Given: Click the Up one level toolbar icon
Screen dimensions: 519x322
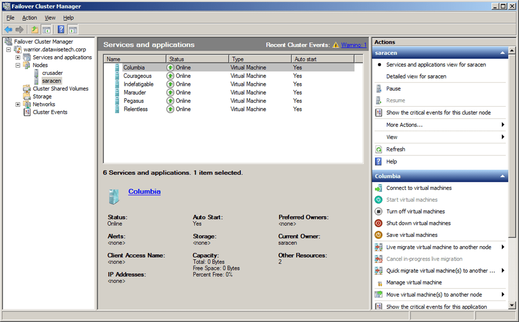Looking at the screenshot, I should pos(34,30).
